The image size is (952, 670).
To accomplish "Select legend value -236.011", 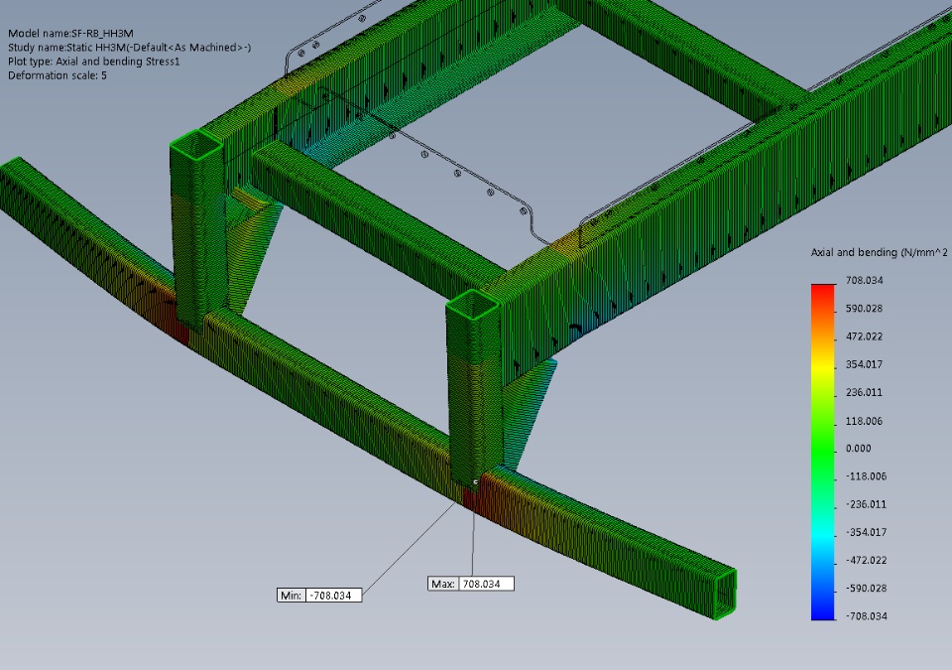I will (x=867, y=504).
